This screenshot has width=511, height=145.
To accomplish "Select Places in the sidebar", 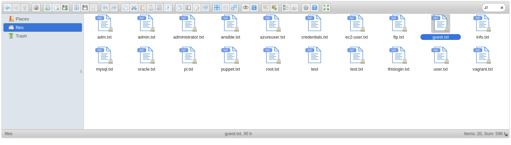I will point(43,19).
